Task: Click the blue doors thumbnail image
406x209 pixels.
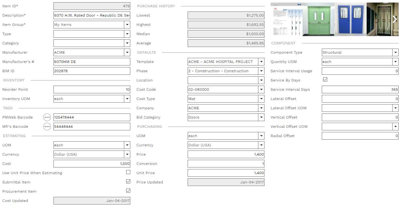Action: [350, 19]
